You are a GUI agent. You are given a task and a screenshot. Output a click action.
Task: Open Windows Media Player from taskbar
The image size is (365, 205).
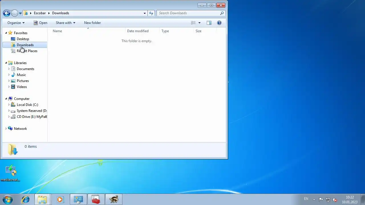tap(60, 200)
